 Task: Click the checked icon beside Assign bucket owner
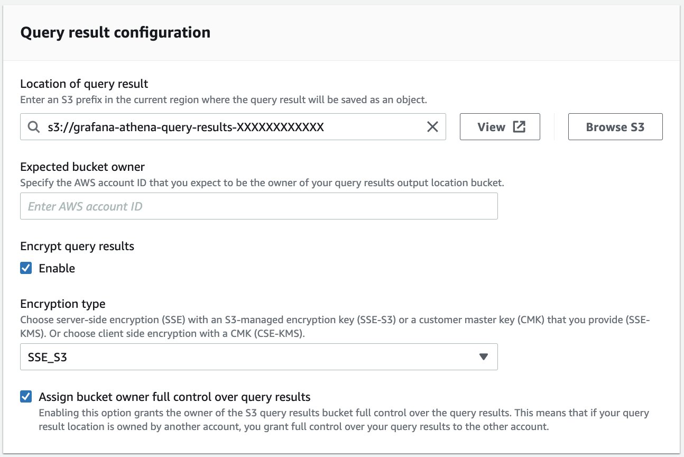tap(25, 396)
